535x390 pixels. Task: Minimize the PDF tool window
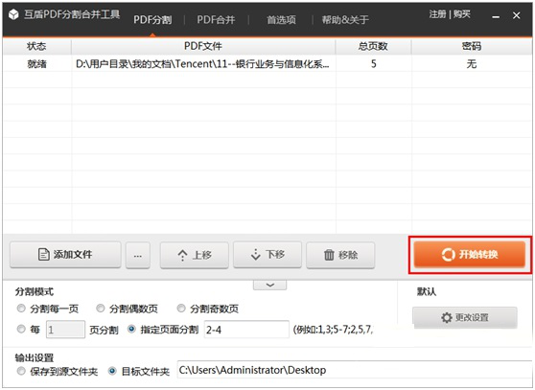tap(496, 15)
